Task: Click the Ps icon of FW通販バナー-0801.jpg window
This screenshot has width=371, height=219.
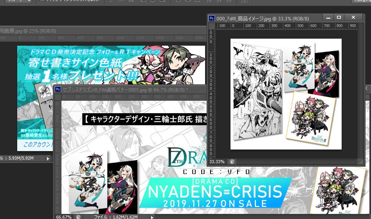Action: tap(58, 89)
